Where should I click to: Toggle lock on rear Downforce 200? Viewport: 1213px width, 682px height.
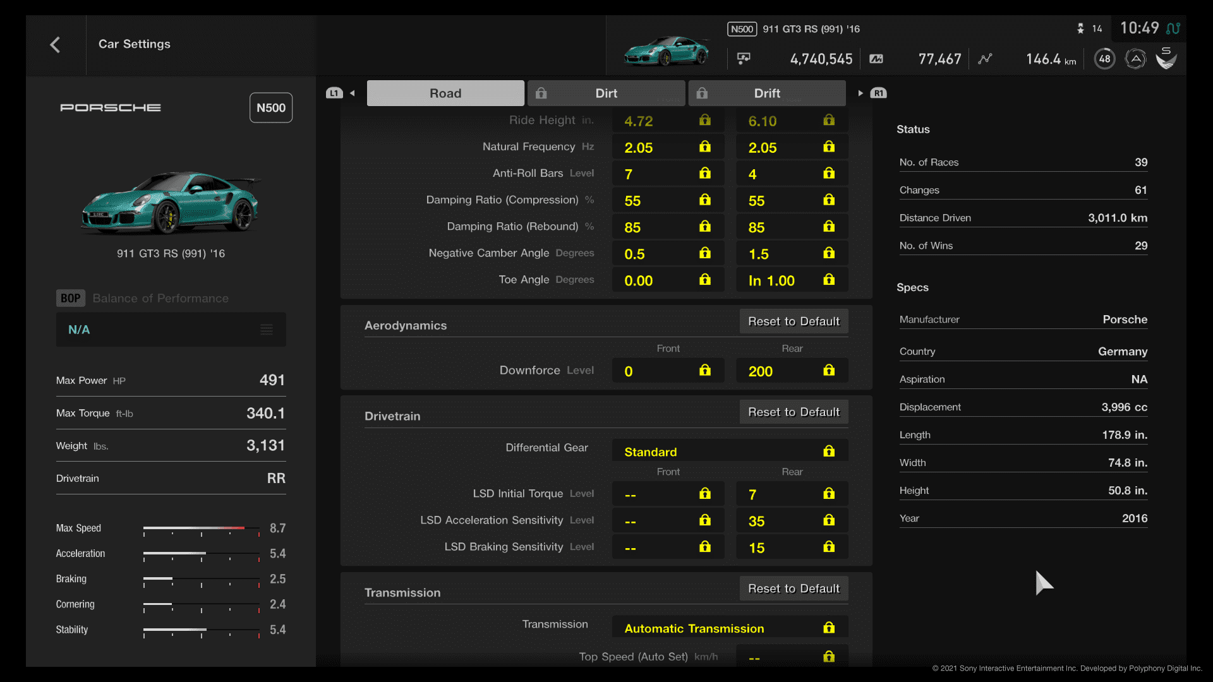(x=829, y=371)
